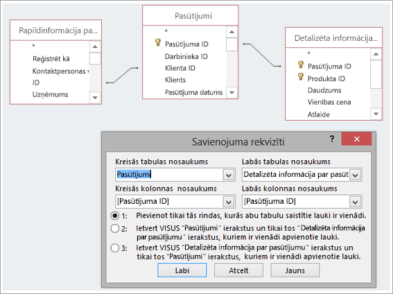Click the Atcelt button
Viewport: 393px width, 294px height.
(238, 270)
